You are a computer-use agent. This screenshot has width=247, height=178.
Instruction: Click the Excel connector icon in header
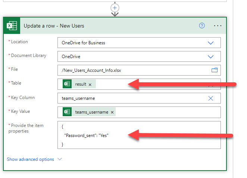tap(12, 26)
